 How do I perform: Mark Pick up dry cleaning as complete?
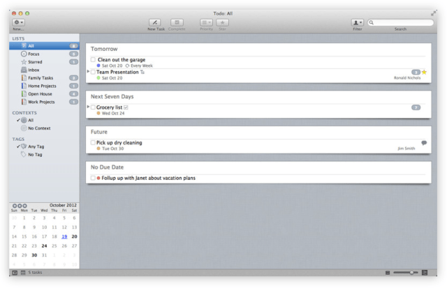[x=93, y=143]
